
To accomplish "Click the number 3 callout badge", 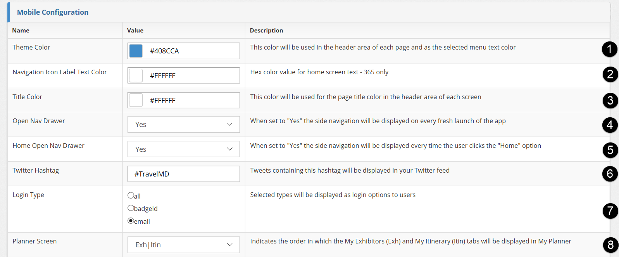I will (x=610, y=101).
